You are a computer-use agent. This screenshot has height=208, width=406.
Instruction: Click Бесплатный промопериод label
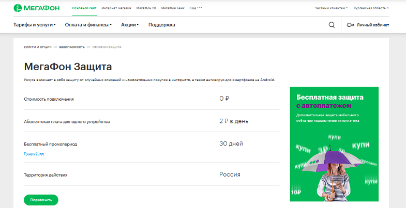coord(51,144)
